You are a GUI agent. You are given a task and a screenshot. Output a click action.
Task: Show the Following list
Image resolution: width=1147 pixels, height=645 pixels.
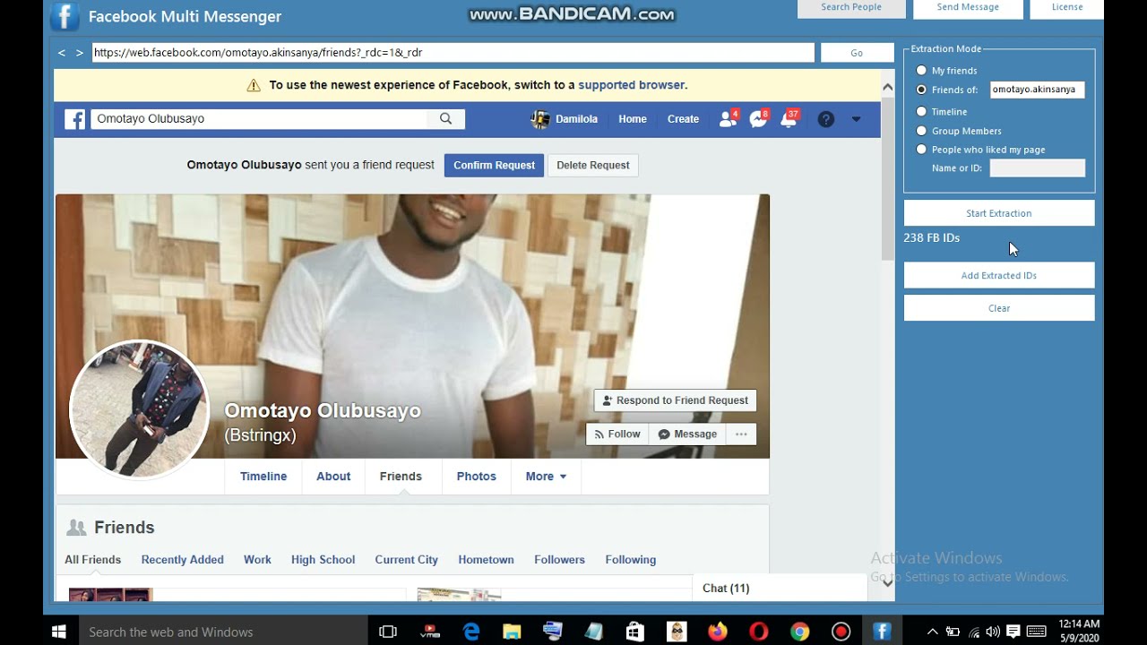point(631,560)
